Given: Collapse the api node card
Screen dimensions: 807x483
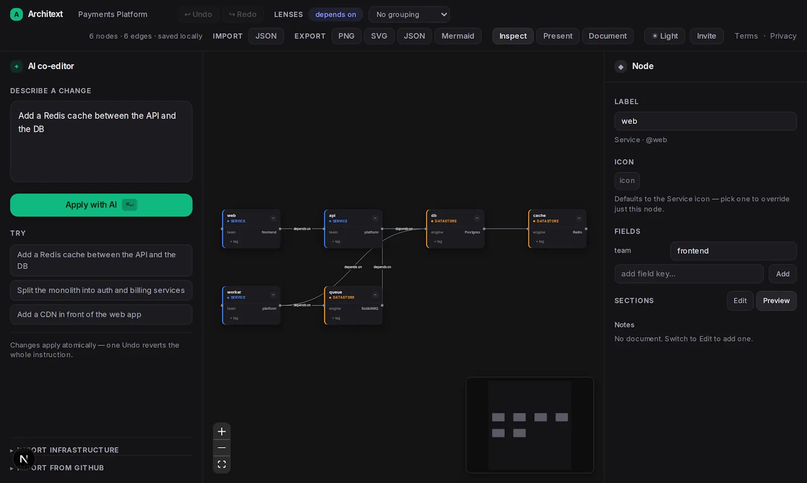Looking at the screenshot, I should 375,218.
